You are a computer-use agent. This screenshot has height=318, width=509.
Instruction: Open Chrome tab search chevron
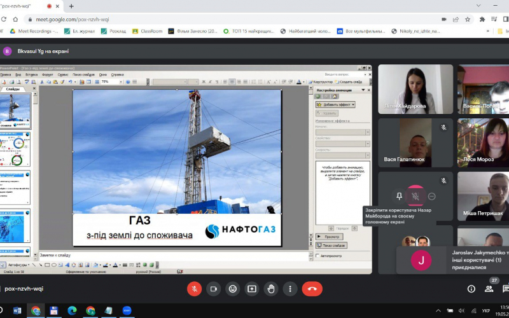tap(478, 6)
